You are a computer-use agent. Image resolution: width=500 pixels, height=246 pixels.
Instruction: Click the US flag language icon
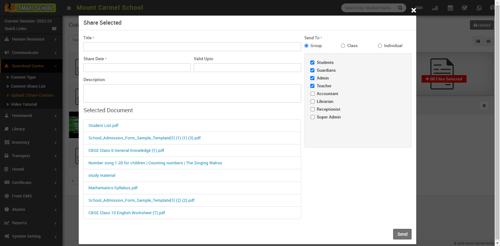pyautogui.click(x=435, y=8)
